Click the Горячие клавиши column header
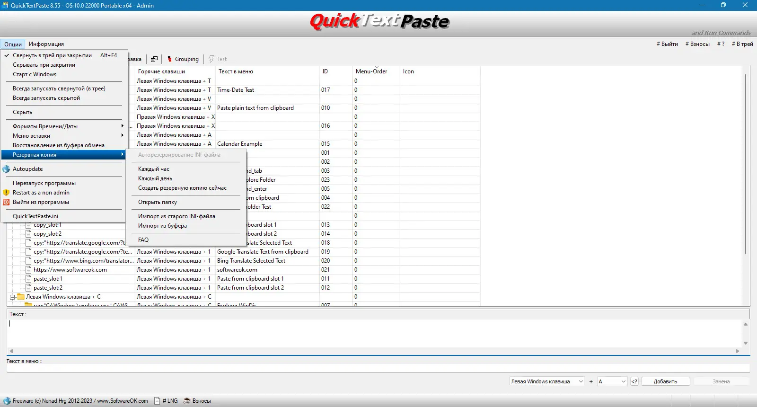The height and width of the screenshot is (407, 757). (175, 71)
